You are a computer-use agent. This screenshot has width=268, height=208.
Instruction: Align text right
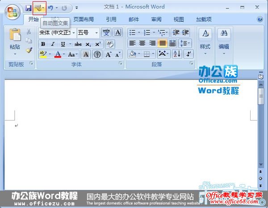[x=152, y=43]
